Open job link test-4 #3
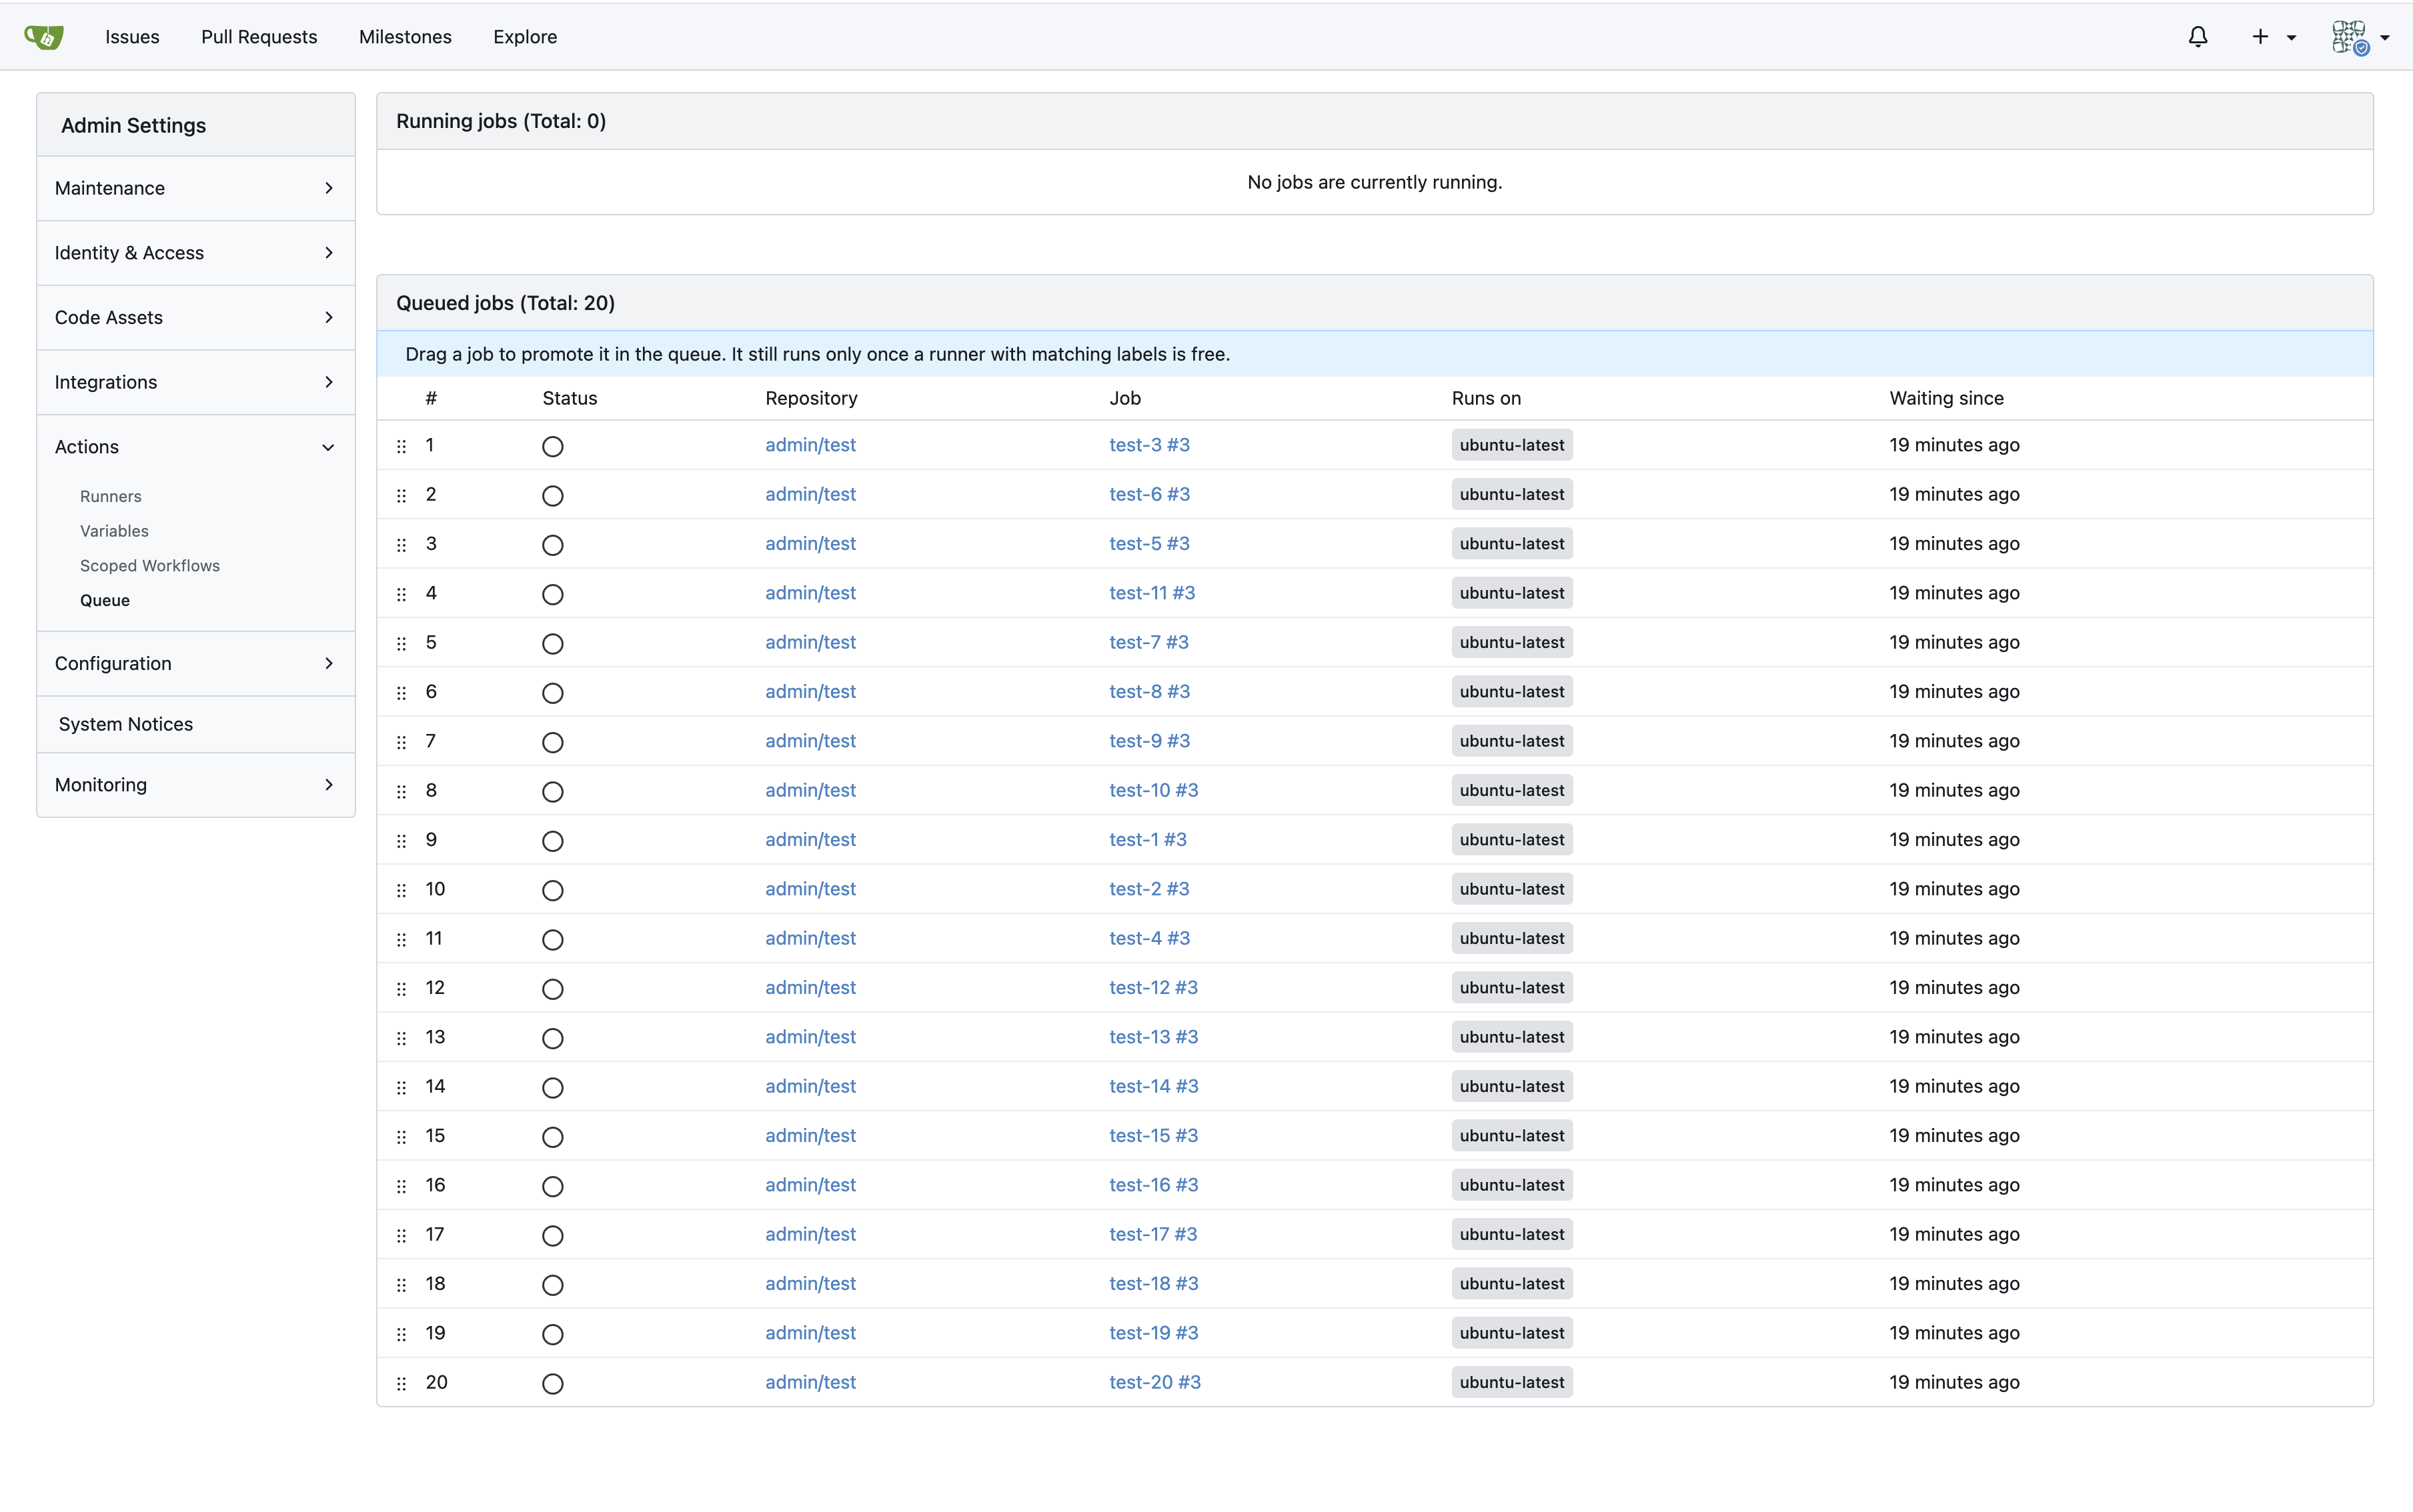This screenshot has height=1512, width=2413. [x=1150, y=938]
